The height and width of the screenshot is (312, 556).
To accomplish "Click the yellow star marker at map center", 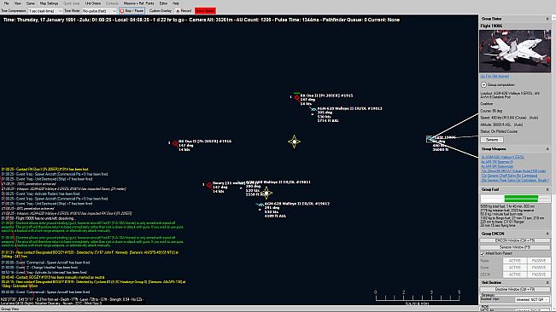I will [x=294, y=142].
